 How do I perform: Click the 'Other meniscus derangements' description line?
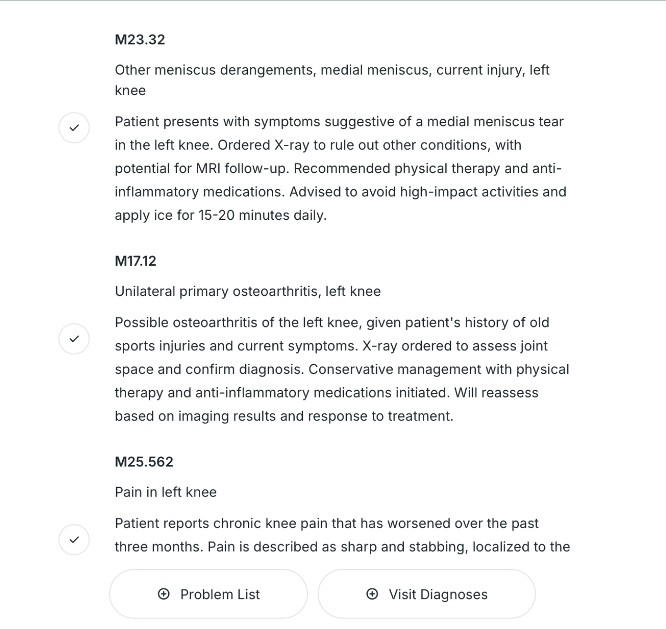pyautogui.click(x=332, y=80)
